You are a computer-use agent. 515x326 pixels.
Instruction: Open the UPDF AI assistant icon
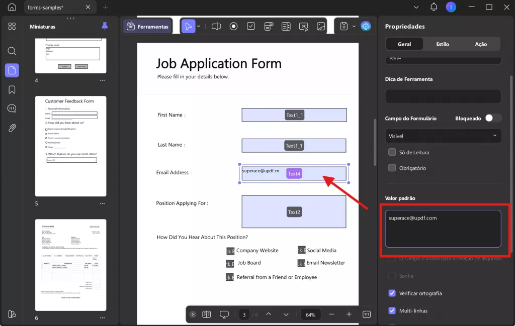(x=366, y=26)
